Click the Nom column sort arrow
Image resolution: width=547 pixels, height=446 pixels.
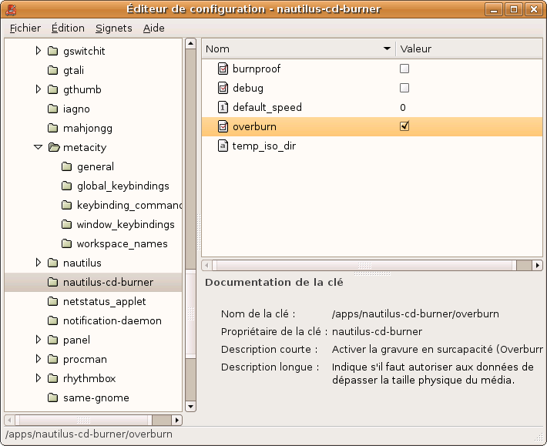click(387, 49)
